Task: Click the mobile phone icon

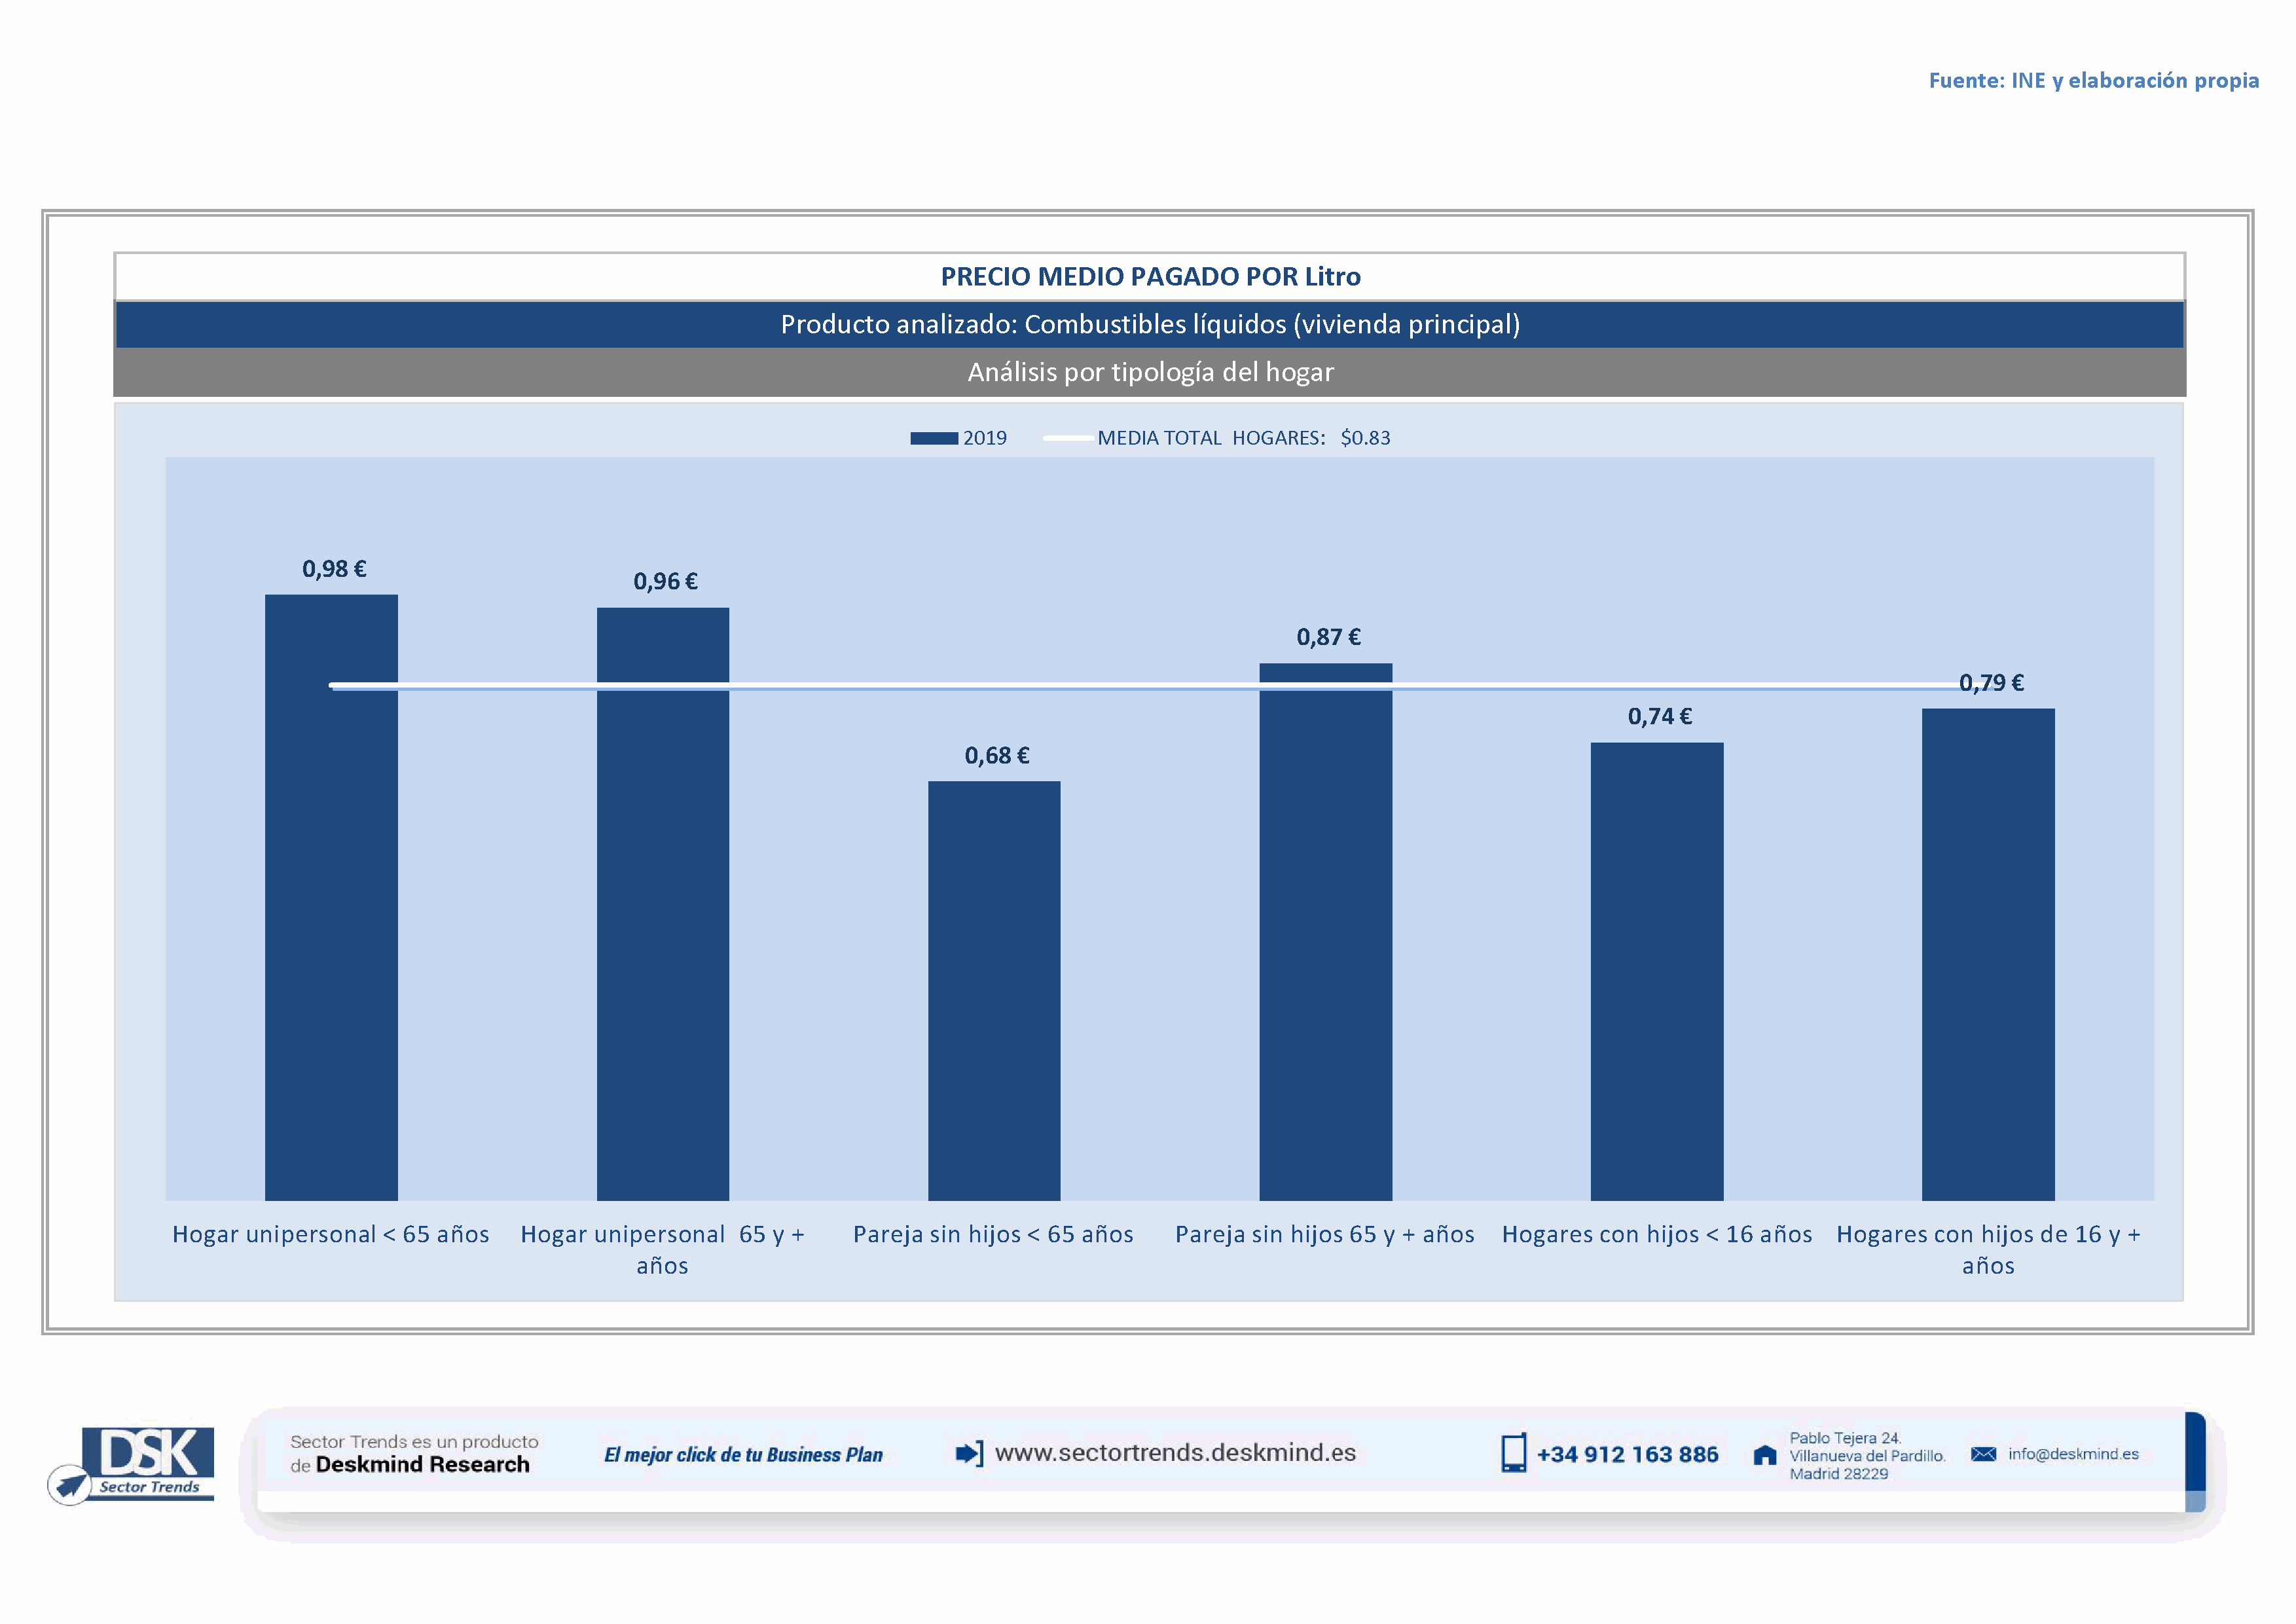Action: (1513, 1453)
